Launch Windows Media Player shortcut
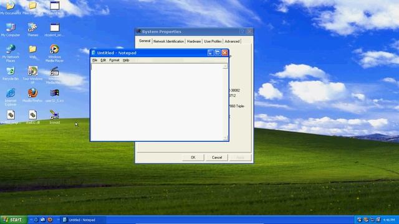399x224 pixels. click(x=54, y=53)
